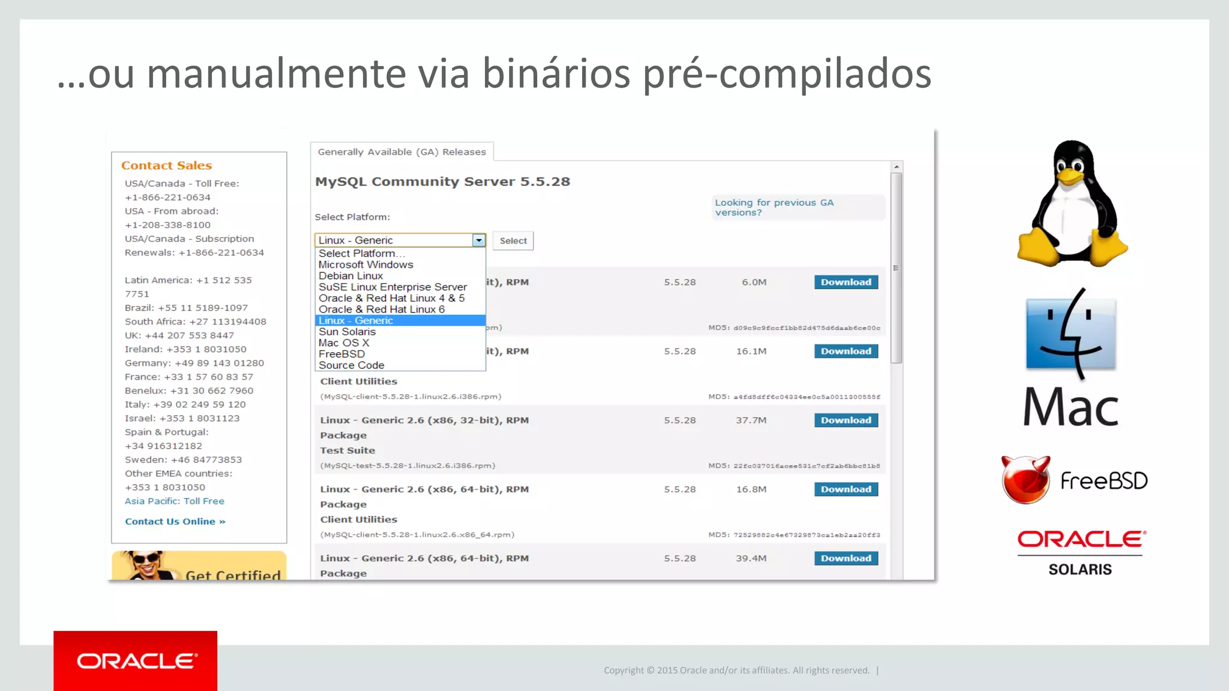This screenshot has width=1229, height=691.
Task: Download the 16.8M Client Utilities package
Action: pos(846,489)
